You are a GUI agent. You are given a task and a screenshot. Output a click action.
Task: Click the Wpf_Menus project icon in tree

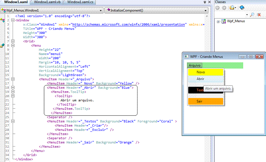223,21
